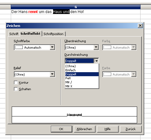Expand the Relief dropdown list

coord(52,74)
